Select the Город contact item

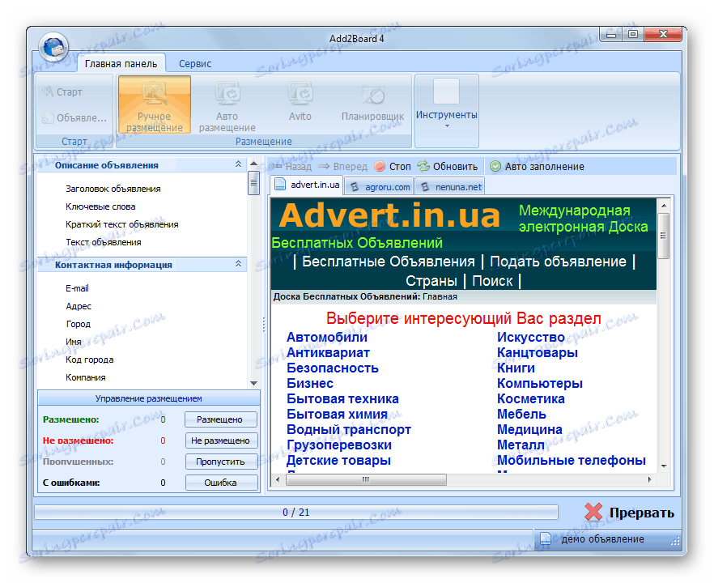pyautogui.click(x=78, y=324)
